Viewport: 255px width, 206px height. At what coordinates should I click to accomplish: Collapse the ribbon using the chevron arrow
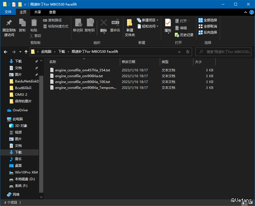tap(246, 12)
